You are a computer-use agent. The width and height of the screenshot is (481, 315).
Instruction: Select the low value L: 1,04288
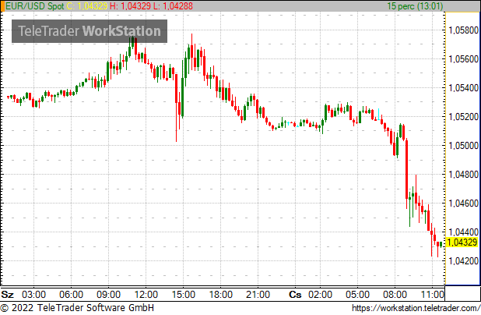coord(173,5)
